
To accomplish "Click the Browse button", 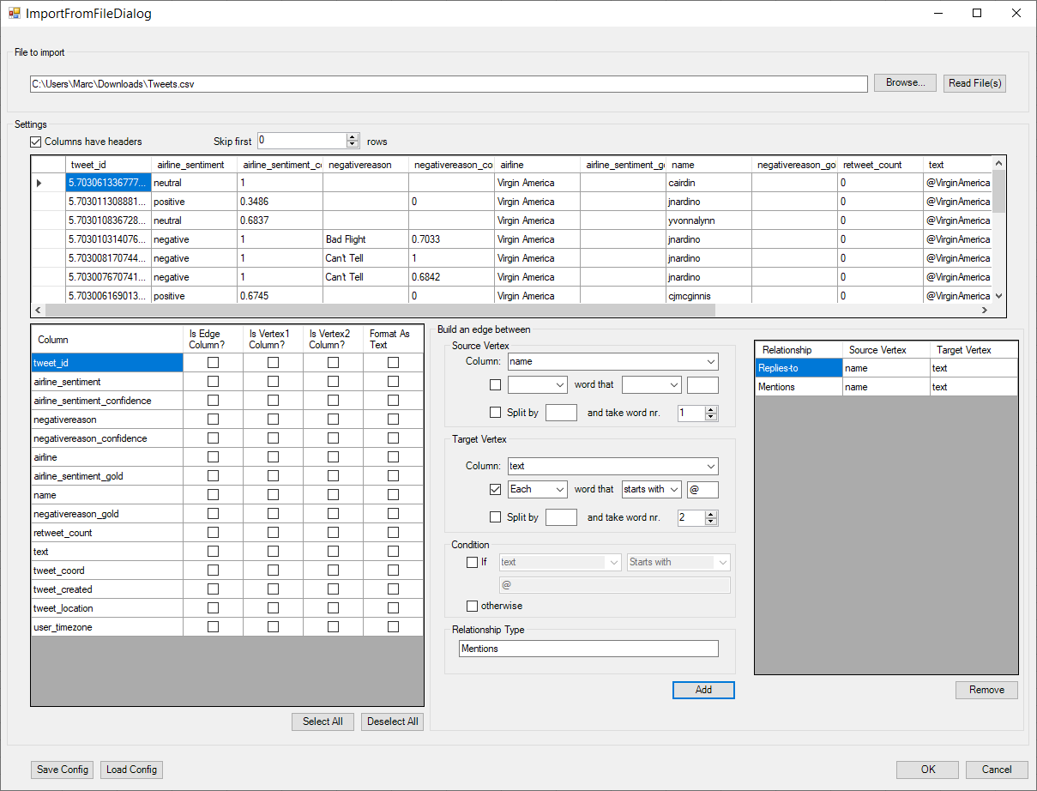I will click(905, 83).
